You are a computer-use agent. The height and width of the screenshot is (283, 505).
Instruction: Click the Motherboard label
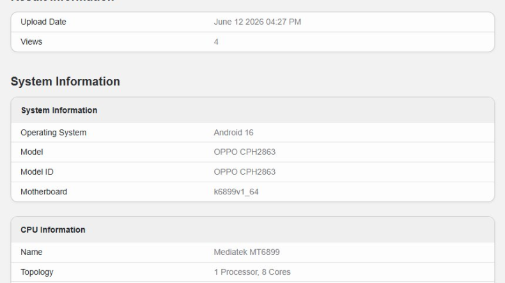pos(44,192)
